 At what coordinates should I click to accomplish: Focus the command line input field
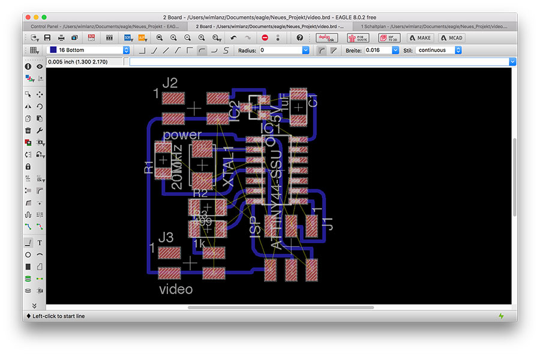click(319, 62)
